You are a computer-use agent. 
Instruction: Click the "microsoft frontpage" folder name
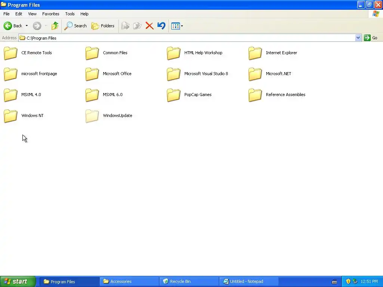click(x=39, y=74)
